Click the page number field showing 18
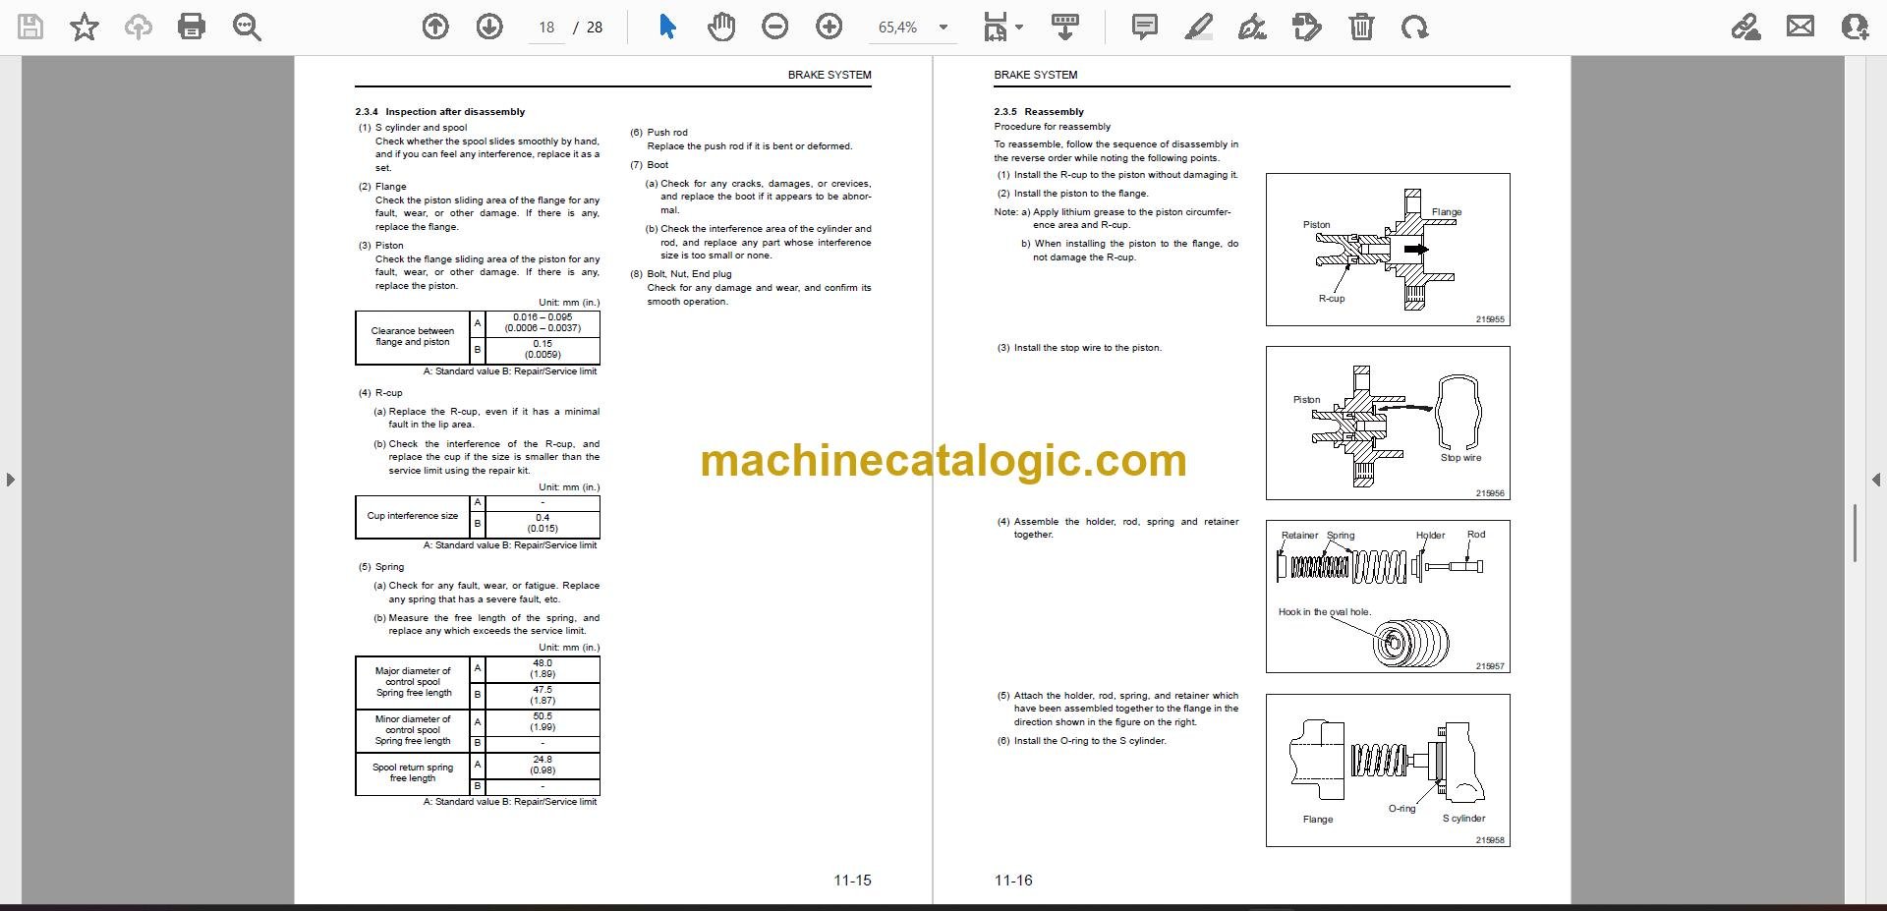Viewport: 1887px width, 911px height. click(546, 28)
